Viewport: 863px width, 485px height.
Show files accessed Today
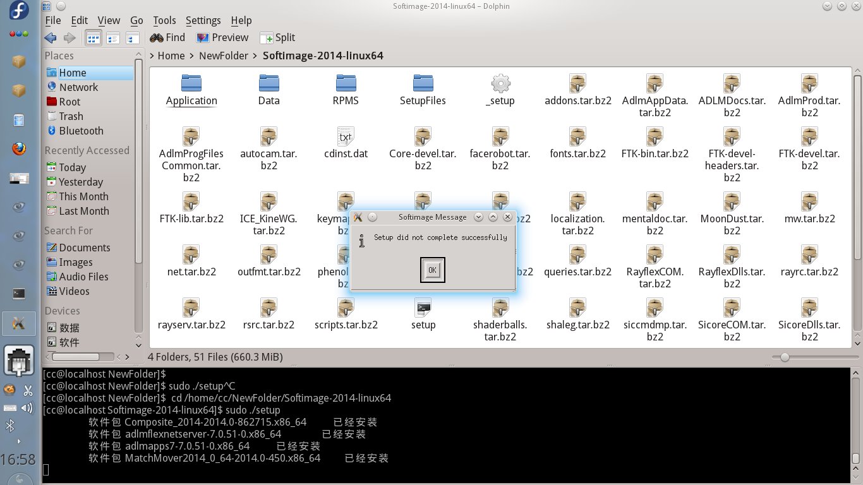pyautogui.click(x=88, y=167)
